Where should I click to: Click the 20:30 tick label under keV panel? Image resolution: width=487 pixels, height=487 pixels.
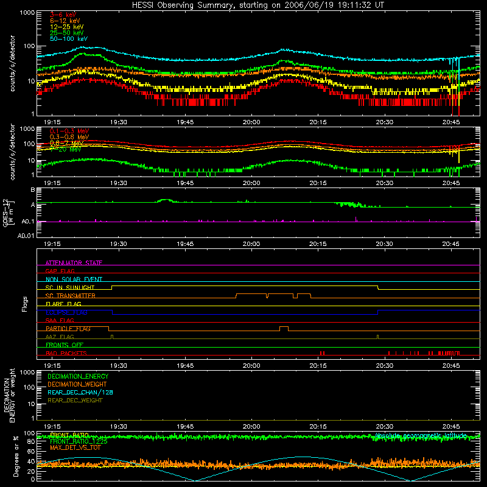tap(385, 122)
